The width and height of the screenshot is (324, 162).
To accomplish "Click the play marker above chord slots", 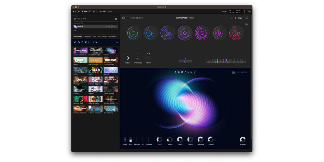I will pyautogui.click(x=185, y=58).
